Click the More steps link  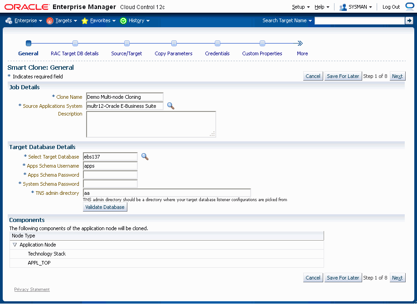tap(302, 53)
